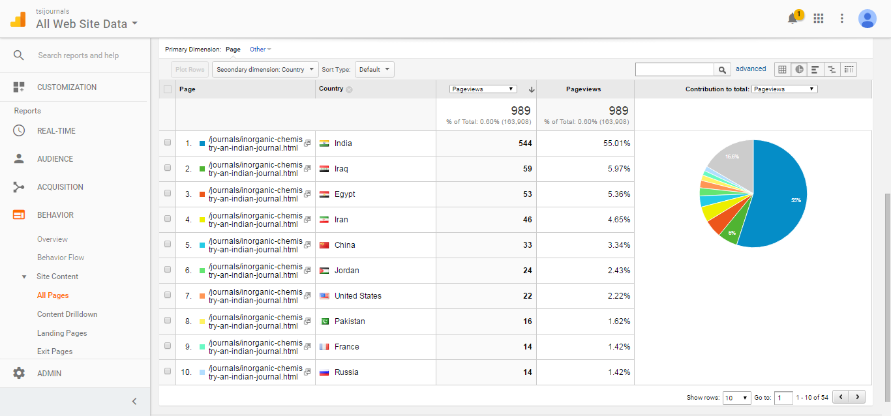Check the Iran row checkbox
Viewport: 891px width, 416px height.
(x=168, y=218)
